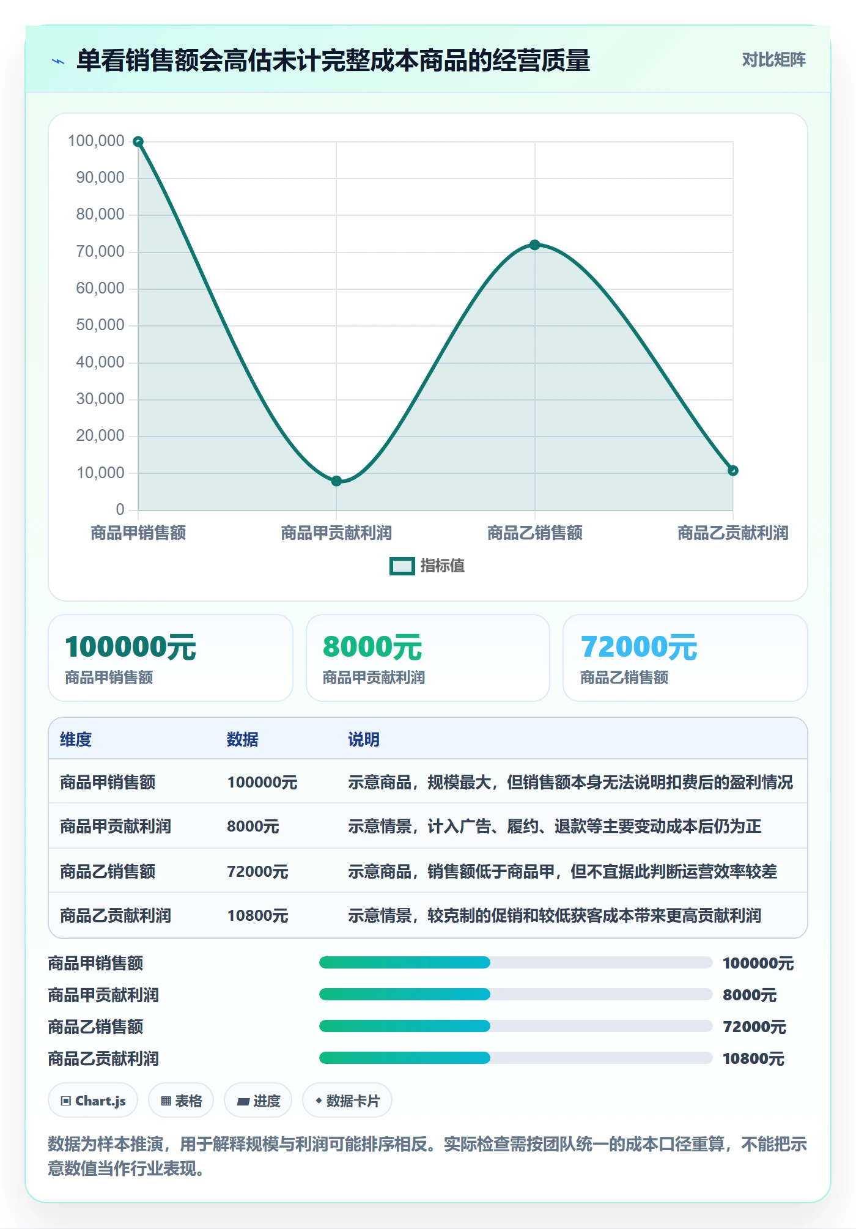This screenshot has height=1229, width=856.
Task: Click the title 单看销售额会高估未计完整成本商品的经营质量
Action: [x=333, y=61]
